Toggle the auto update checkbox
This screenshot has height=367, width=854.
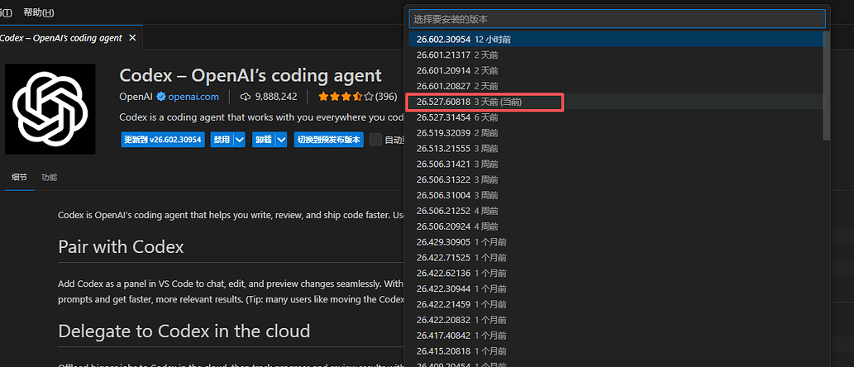[x=375, y=140]
